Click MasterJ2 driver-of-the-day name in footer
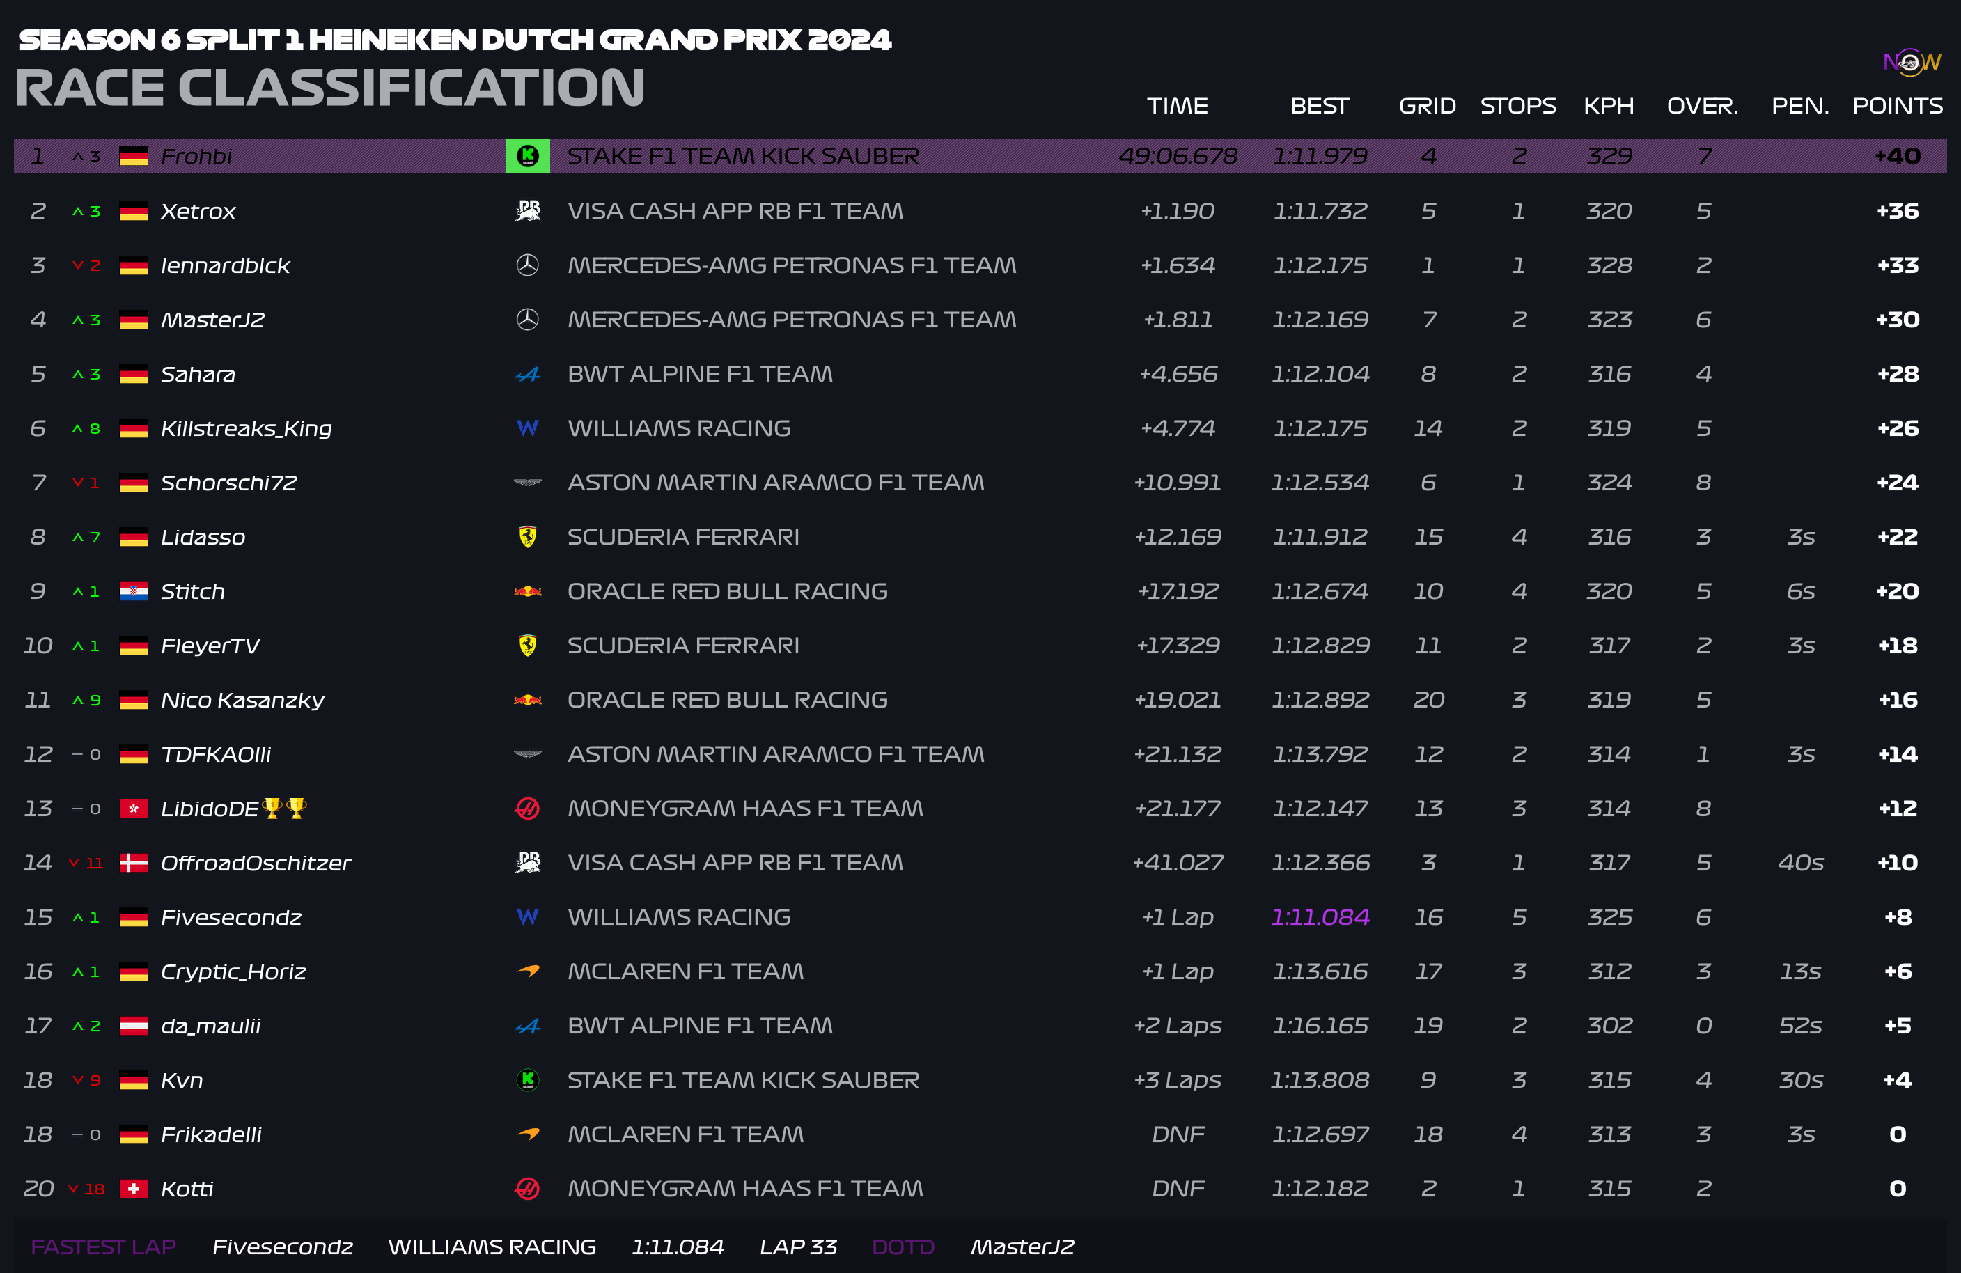This screenshot has width=1961, height=1273. pyautogui.click(x=1022, y=1247)
